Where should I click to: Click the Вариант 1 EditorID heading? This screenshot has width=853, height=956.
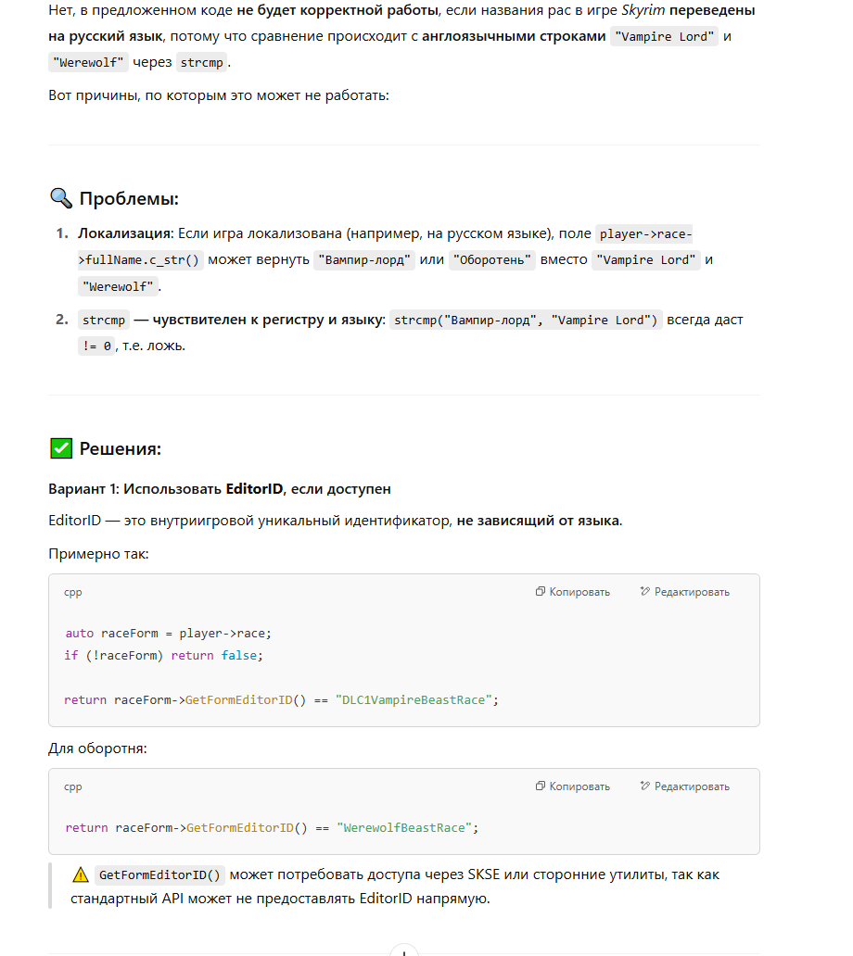click(220, 488)
